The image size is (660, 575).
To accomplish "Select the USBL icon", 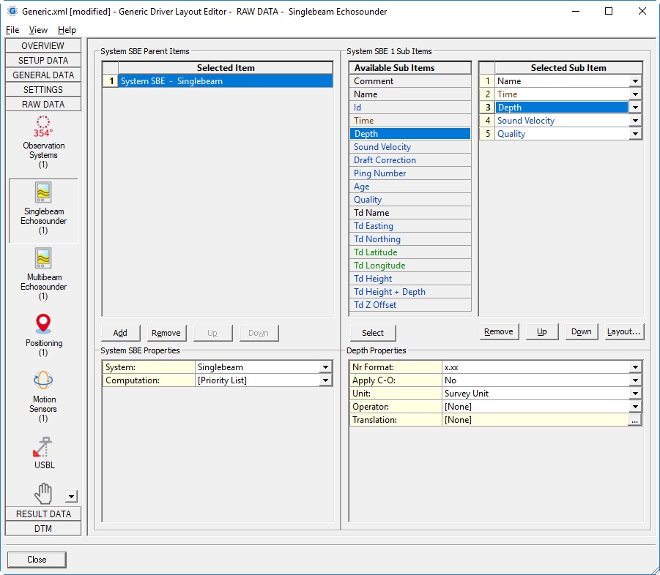I will [43, 446].
